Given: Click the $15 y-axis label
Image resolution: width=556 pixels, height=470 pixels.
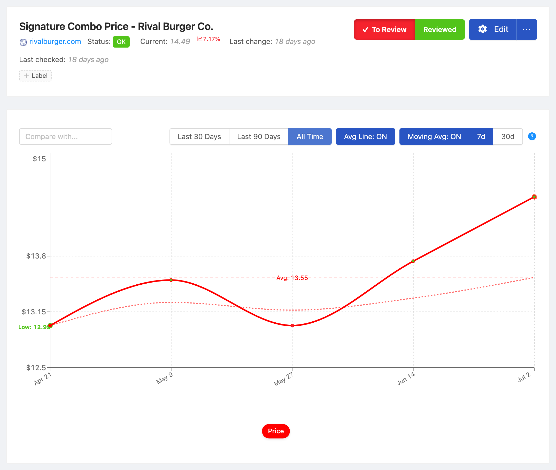Looking at the screenshot, I should tap(39, 159).
